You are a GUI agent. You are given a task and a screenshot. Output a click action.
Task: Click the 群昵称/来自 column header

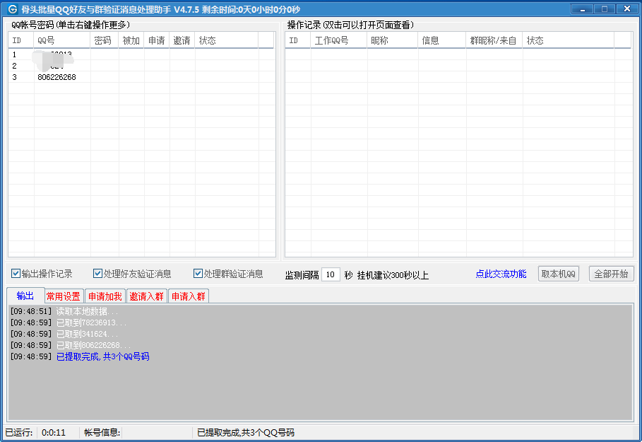(494, 40)
